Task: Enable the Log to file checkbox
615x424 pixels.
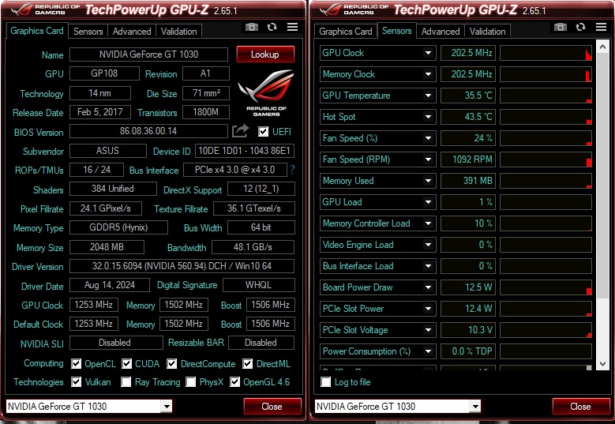Action: [x=325, y=381]
